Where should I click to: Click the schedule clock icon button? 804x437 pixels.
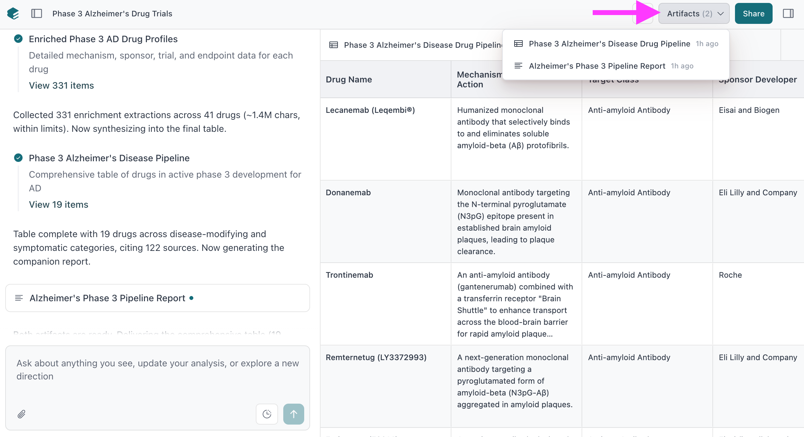tap(267, 414)
